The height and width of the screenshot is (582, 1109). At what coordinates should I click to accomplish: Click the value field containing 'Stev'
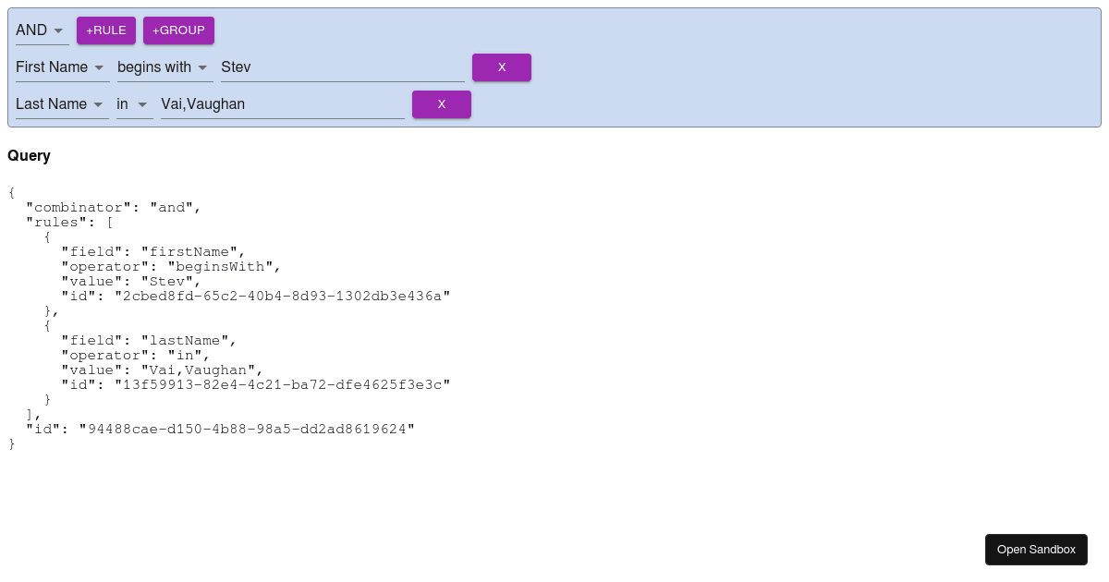(x=342, y=67)
